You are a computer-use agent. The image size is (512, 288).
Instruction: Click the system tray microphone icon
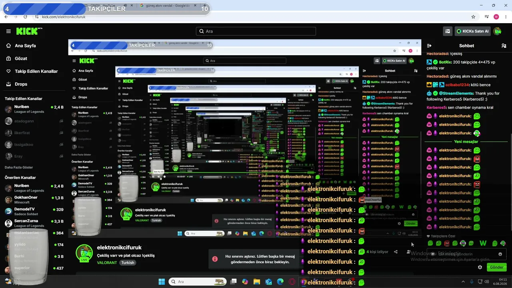point(472,282)
